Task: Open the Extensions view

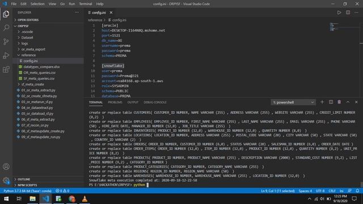Action: click(6, 69)
